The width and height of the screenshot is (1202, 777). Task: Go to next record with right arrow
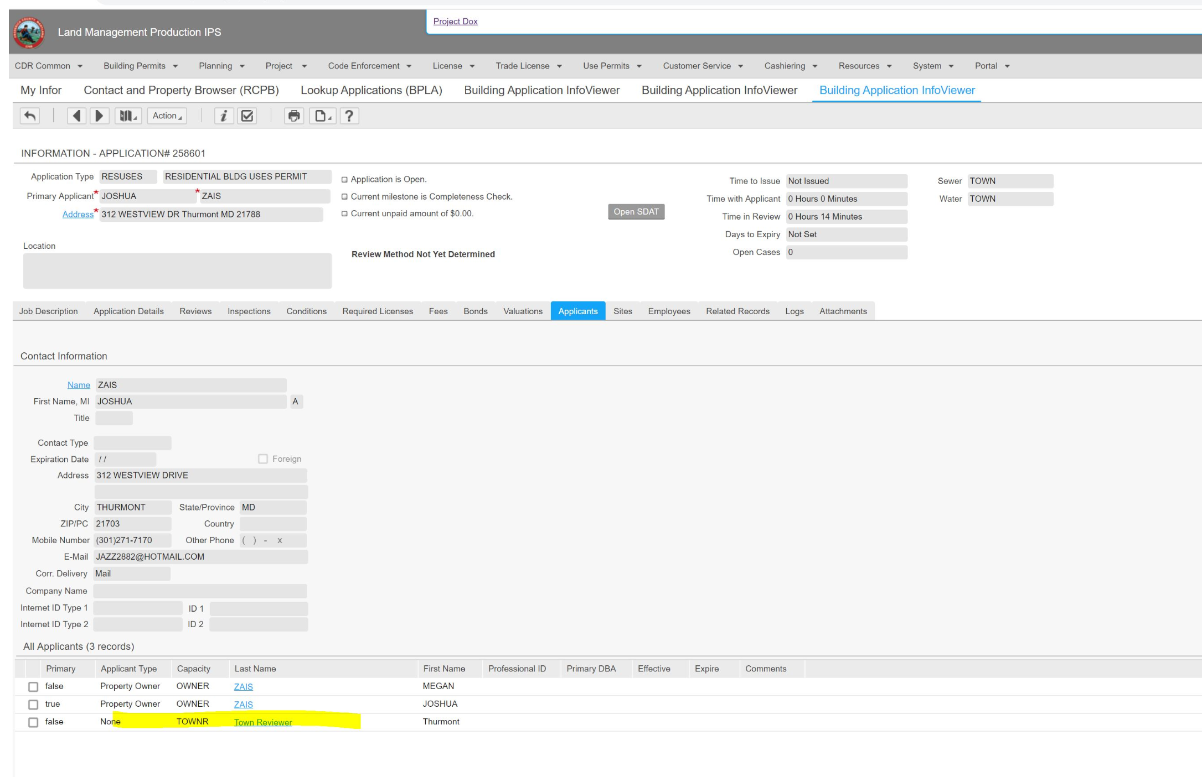tap(99, 116)
